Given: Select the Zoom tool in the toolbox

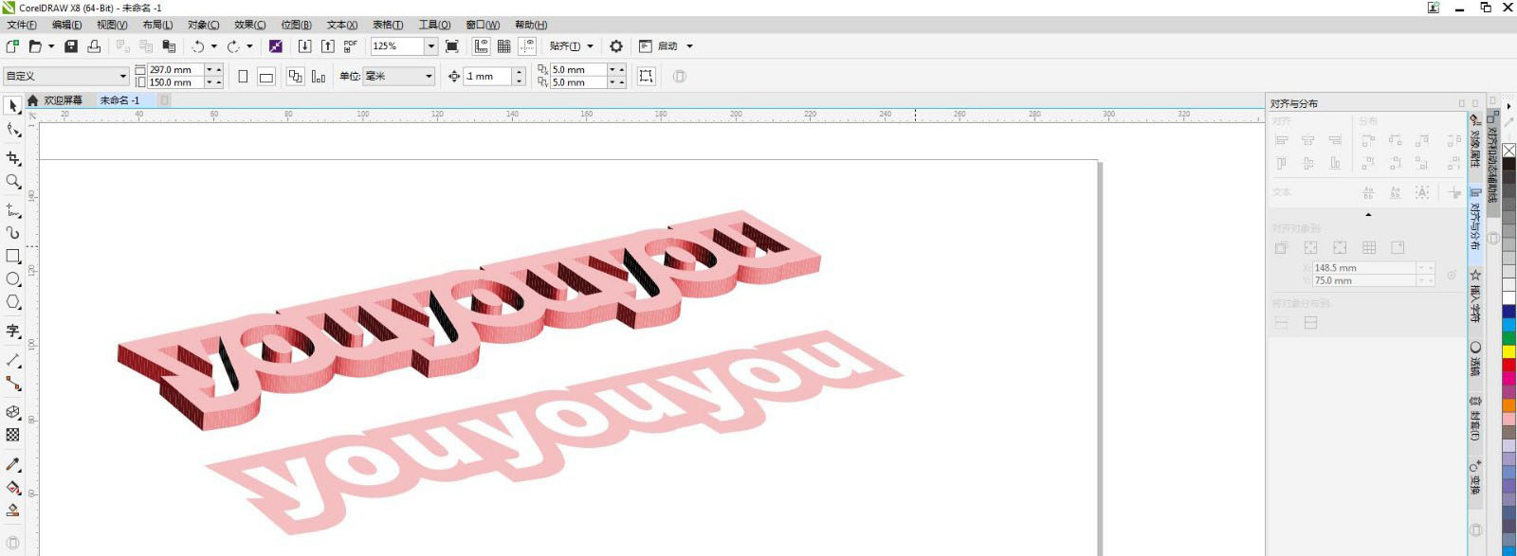Looking at the screenshot, I should pyautogui.click(x=13, y=181).
